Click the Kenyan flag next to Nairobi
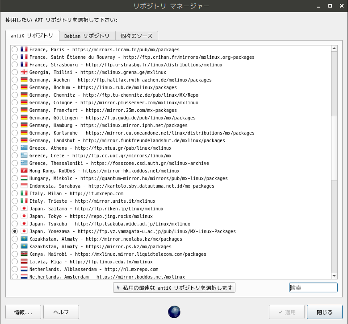Viewport: 348px width, 324px height. pos(24,254)
